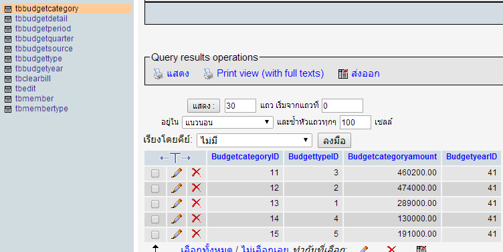Delete row 13 with red X icon
The width and height of the screenshot is (503, 252).
(197, 203)
